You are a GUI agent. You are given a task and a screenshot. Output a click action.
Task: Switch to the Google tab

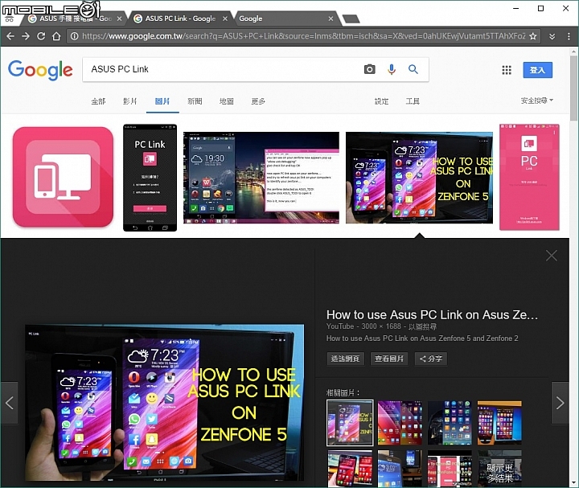pyautogui.click(x=285, y=18)
